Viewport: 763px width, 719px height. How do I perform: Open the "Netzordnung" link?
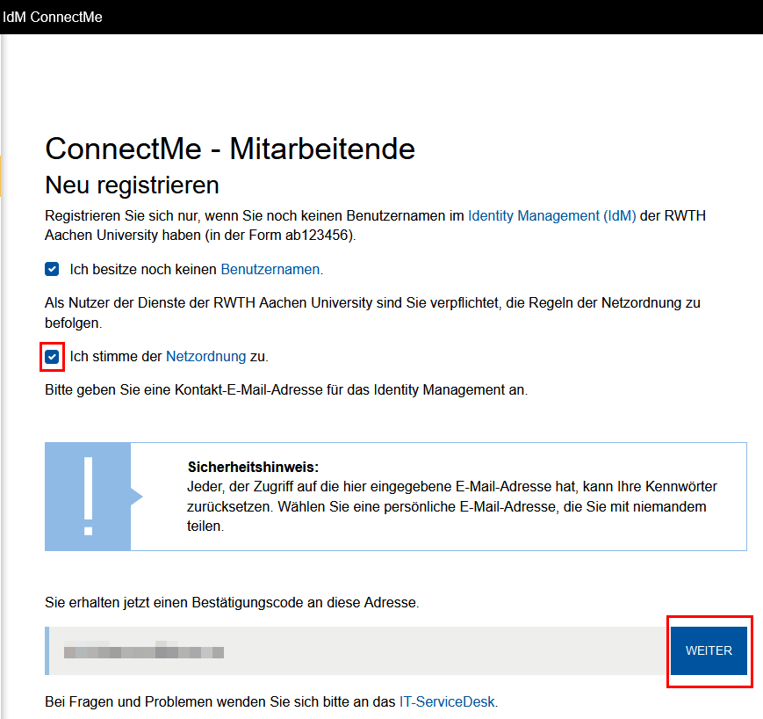coord(205,357)
